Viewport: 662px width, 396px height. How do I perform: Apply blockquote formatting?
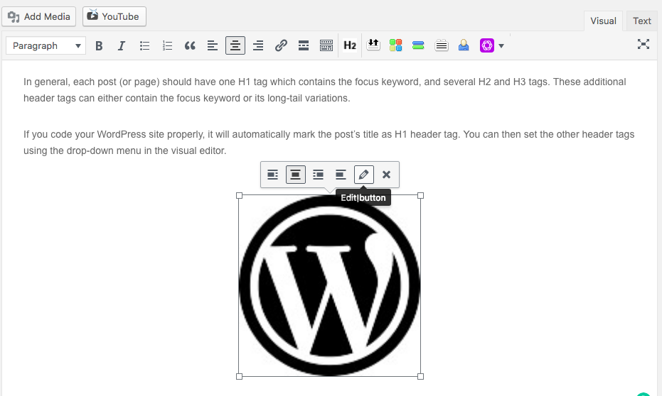click(x=190, y=45)
